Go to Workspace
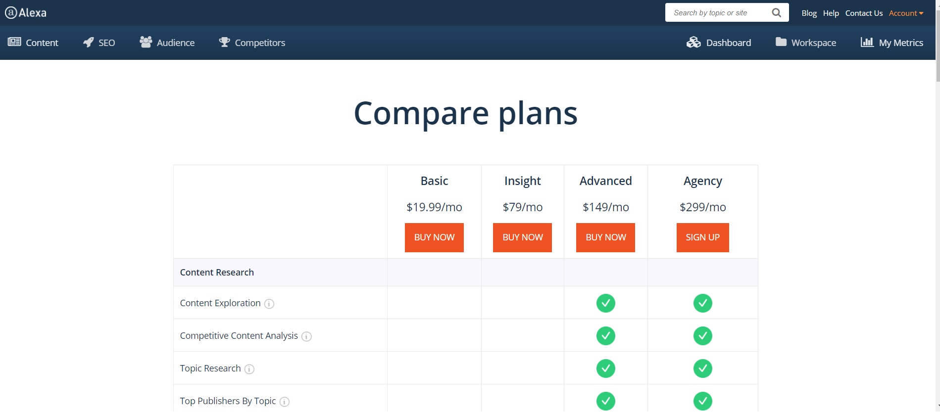This screenshot has height=415, width=940. pyautogui.click(x=806, y=43)
